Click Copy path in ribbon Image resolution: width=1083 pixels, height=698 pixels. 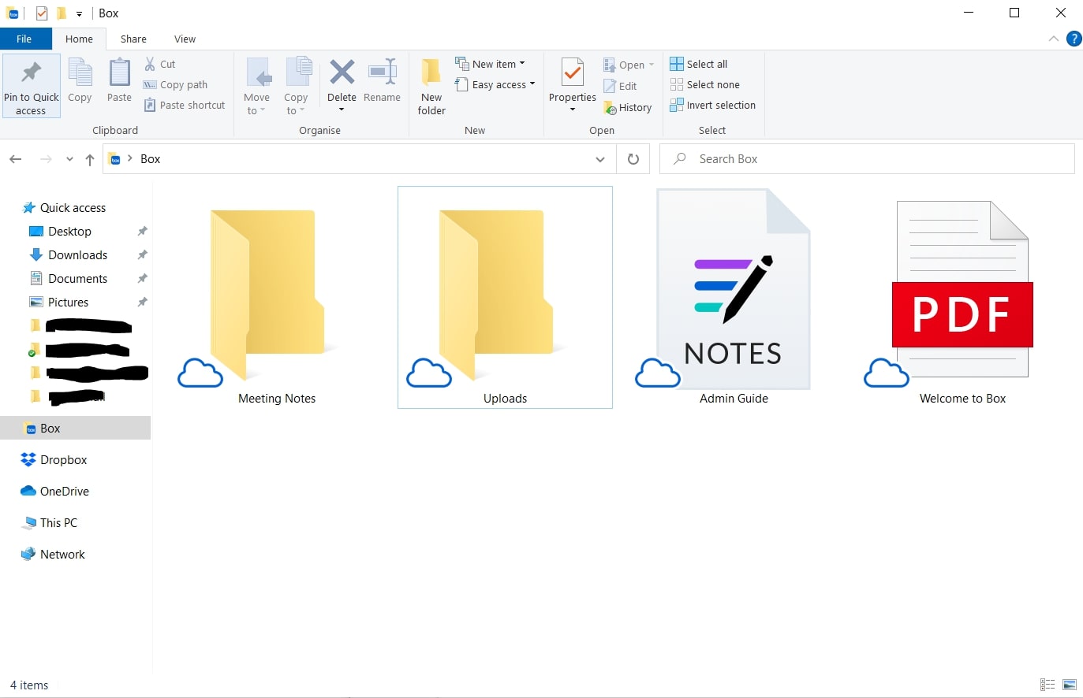click(175, 84)
